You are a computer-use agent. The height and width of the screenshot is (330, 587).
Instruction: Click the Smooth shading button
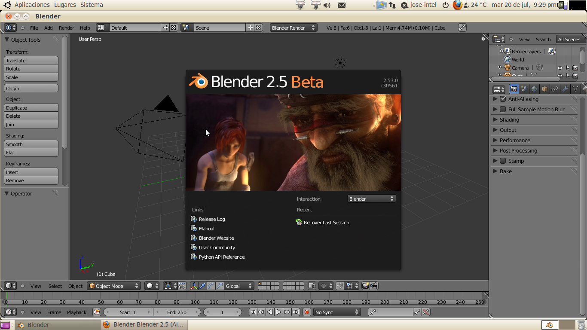(x=31, y=144)
